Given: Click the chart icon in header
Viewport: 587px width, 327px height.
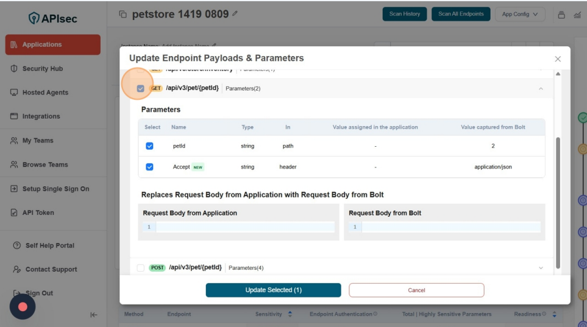Looking at the screenshot, I should (577, 15).
